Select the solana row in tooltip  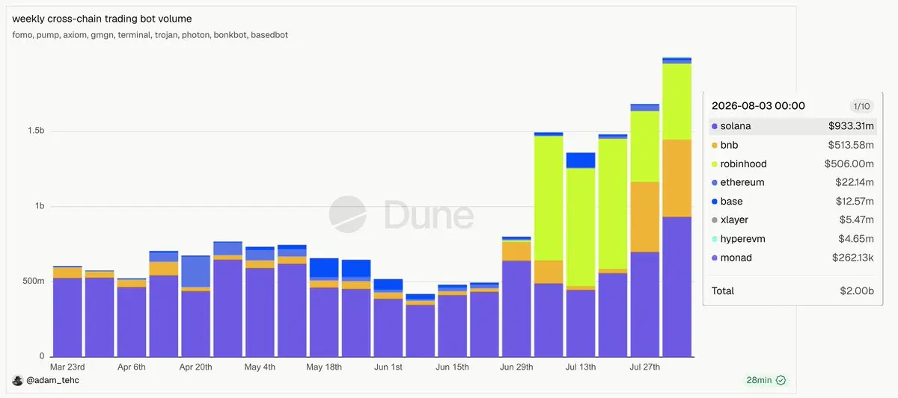792,126
